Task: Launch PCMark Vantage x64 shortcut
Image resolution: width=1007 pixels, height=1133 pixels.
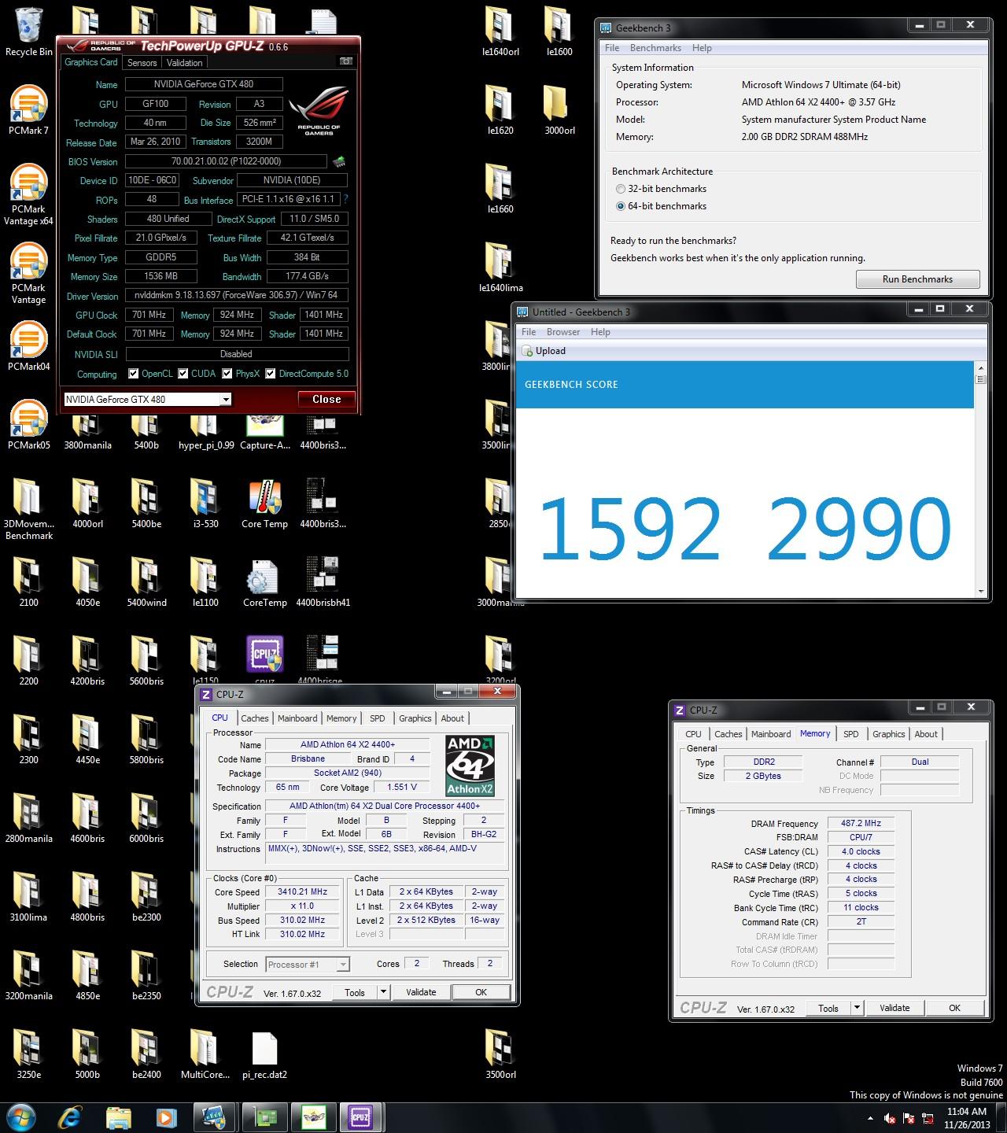Action: click(28, 194)
